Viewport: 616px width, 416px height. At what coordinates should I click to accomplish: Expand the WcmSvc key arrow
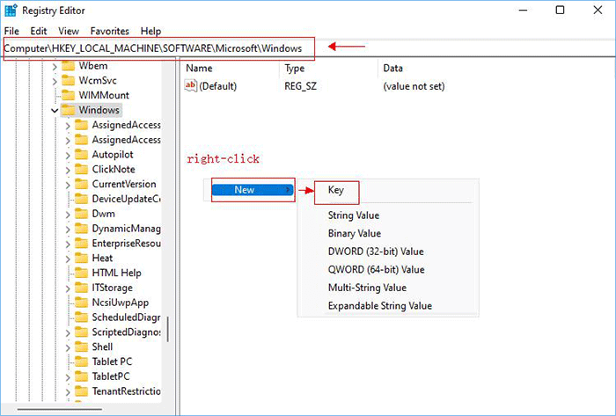[x=55, y=80]
